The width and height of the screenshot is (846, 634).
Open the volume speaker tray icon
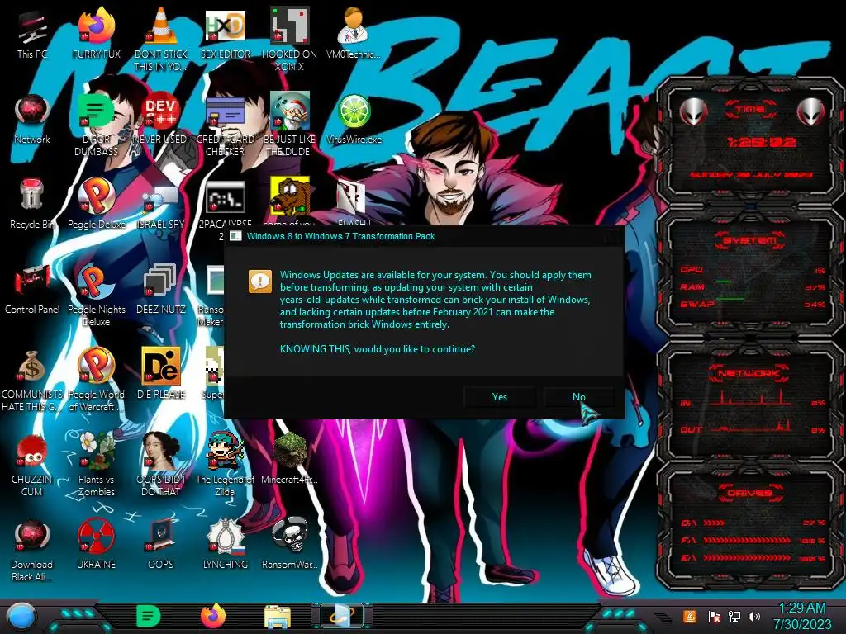point(754,616)
